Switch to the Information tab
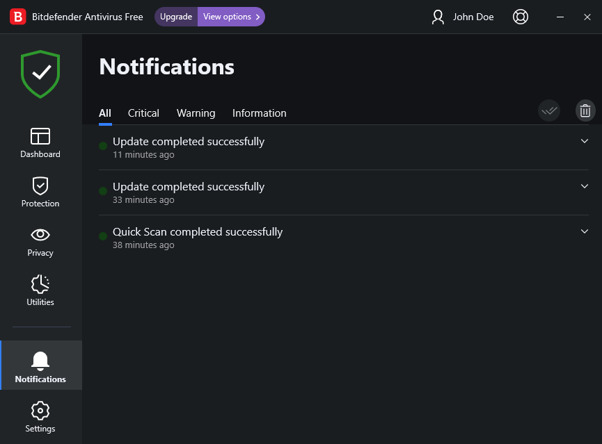602x444 pixels. click(259, 113)
